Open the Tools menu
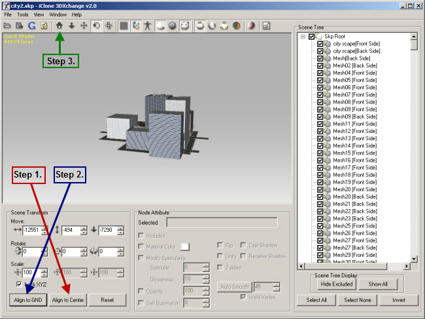Viewport: 425px width, 319px height. pos(22,14)
